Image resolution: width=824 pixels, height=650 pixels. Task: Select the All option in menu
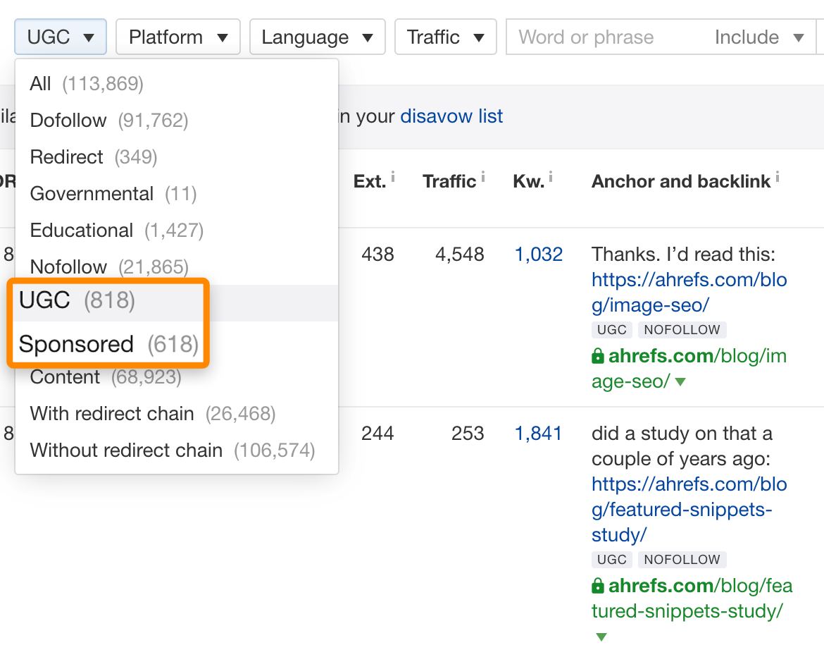41,84
